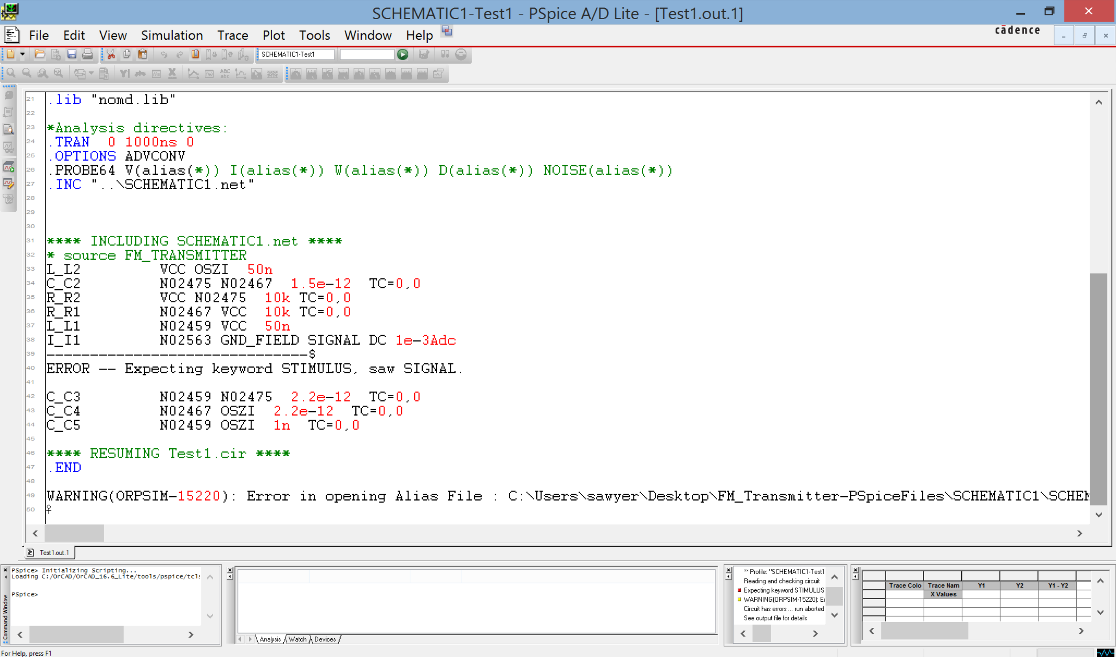Click the SCHEMATIC1-Test1 profile combo box
The width and height of the screenshot is (1116, 657).
(x=296, y=54)
